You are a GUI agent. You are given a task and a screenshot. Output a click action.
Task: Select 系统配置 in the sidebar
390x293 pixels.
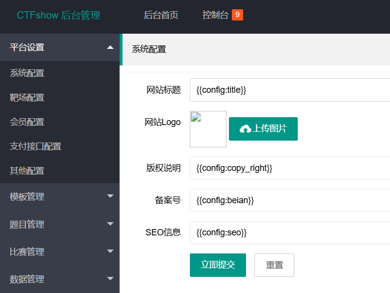pos(27,73)
